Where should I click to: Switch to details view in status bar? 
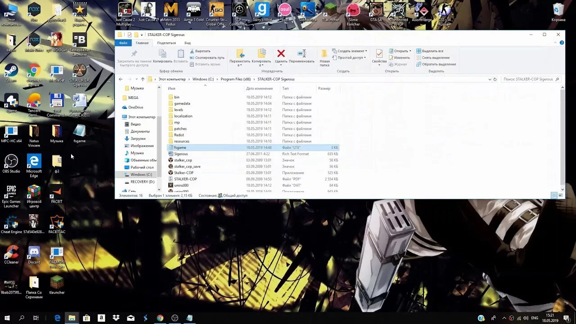(554, 195)
